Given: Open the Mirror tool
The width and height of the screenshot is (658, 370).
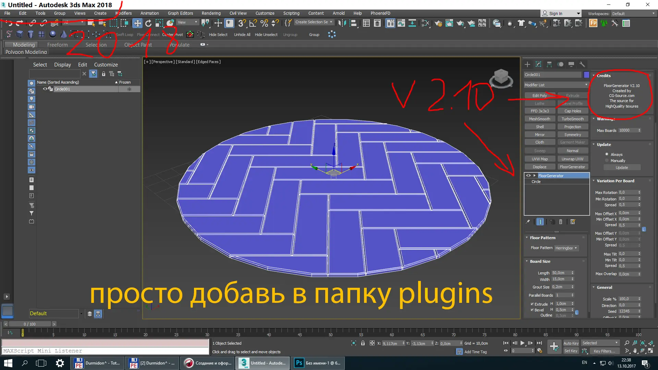Looking at the screenshot, I should coord(342,23).
